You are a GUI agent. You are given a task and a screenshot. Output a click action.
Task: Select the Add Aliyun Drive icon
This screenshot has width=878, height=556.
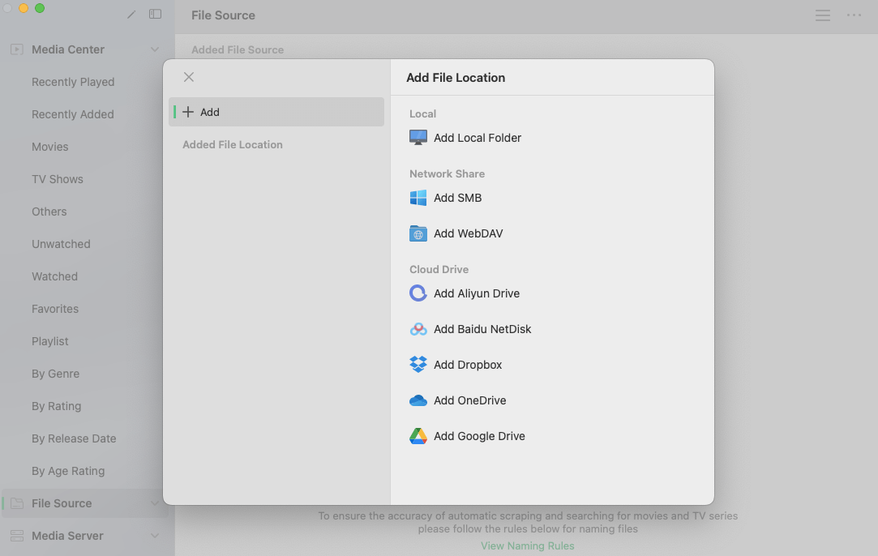[418, 293]
